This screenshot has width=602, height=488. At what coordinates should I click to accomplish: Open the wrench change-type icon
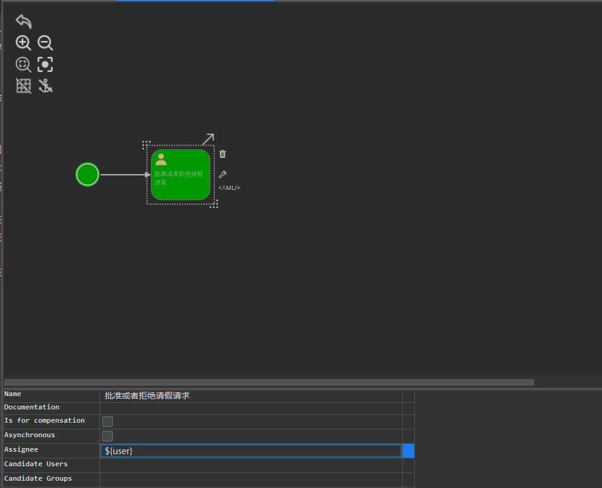[x=222, y=174]
